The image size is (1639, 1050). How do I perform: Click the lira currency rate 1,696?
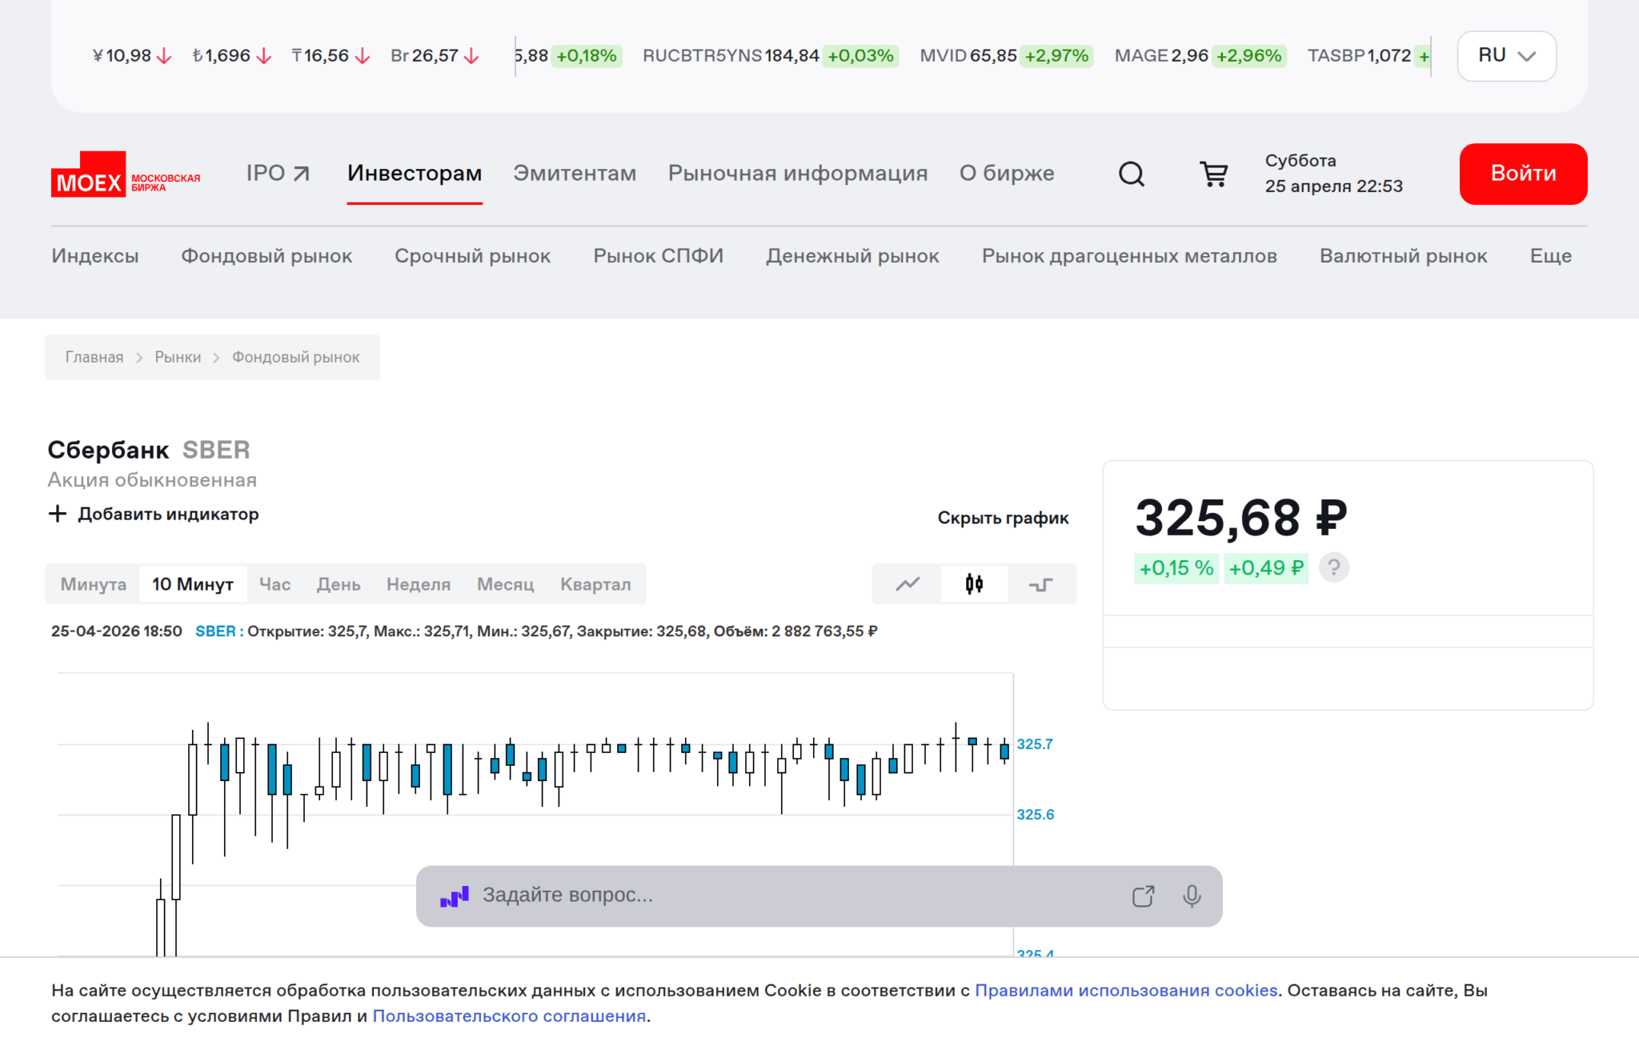(232, 56)
